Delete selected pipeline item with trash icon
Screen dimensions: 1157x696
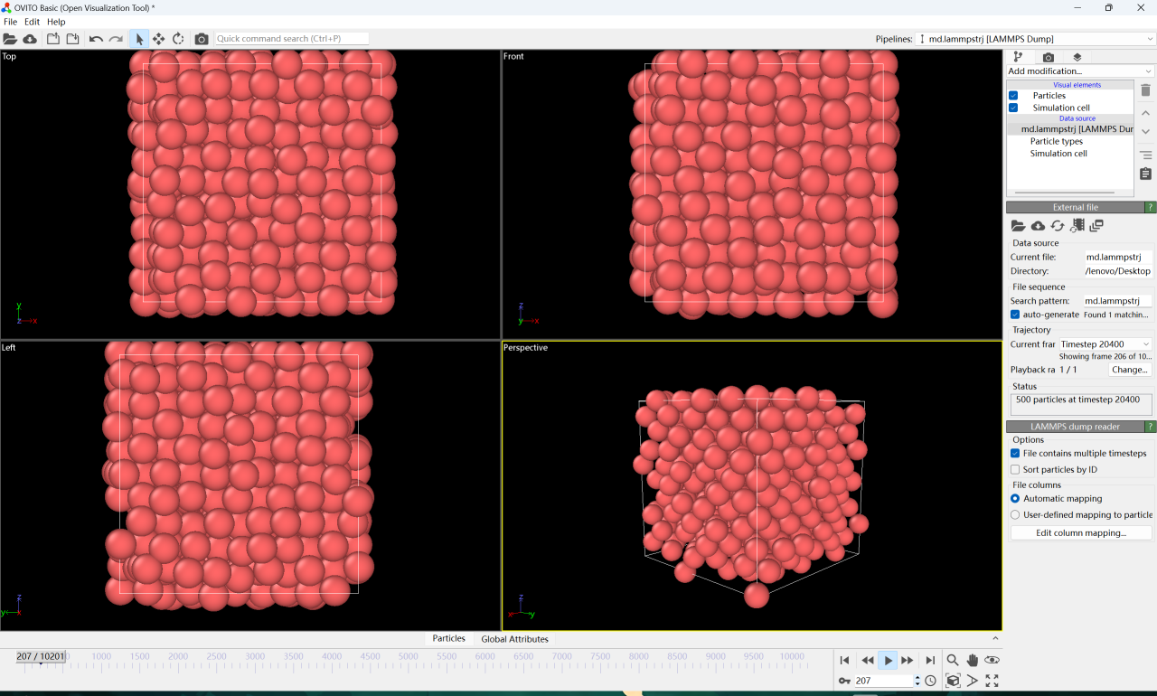point(1145,90)
